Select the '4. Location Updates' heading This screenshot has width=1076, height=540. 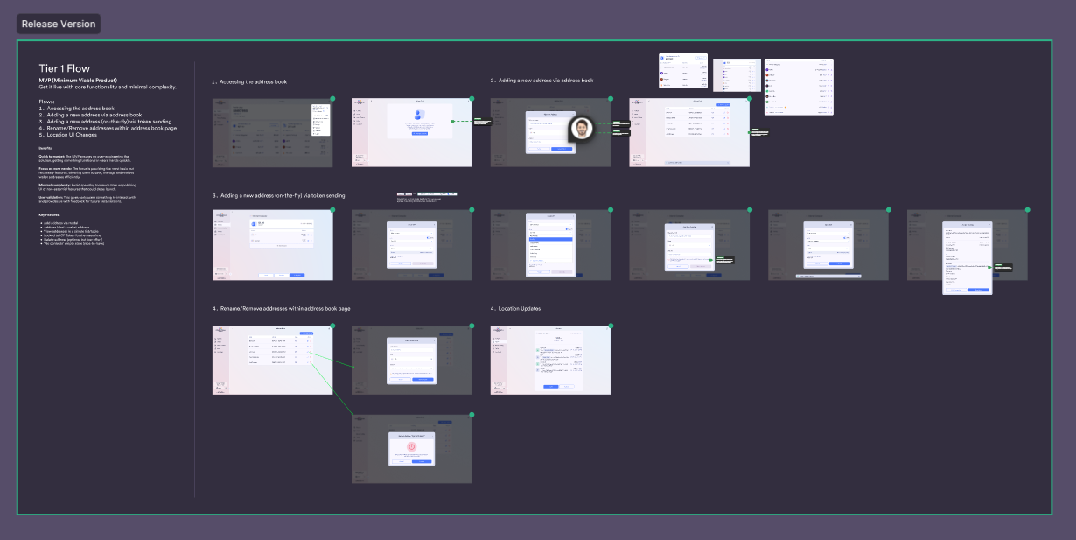click(x=516, y=309)
